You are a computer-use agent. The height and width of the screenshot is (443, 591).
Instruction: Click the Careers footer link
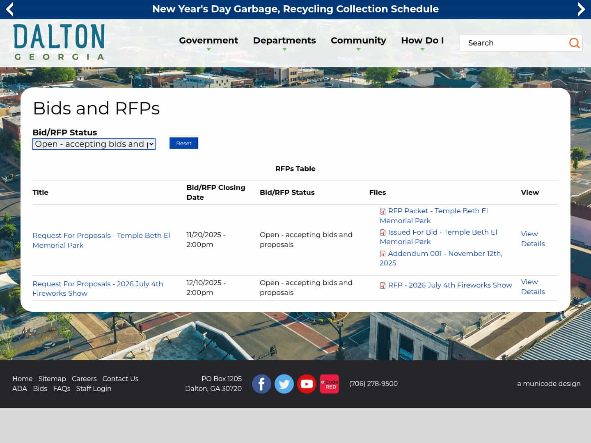pyautogui.click(x=84, y=379)
